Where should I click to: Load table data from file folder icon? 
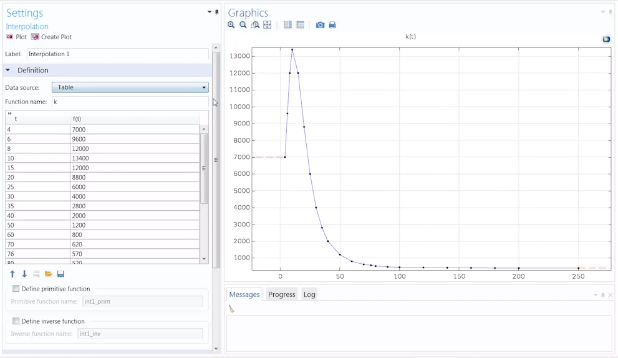tap(49, 274)
